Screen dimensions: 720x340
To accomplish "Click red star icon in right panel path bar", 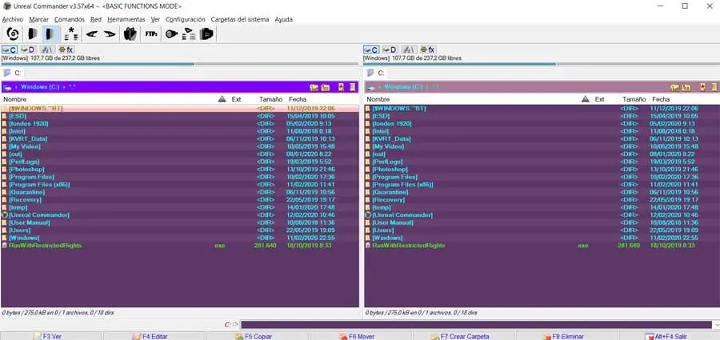I will coord(702,87).
